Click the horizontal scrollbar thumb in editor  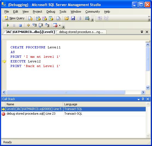(x=66, y=92)
